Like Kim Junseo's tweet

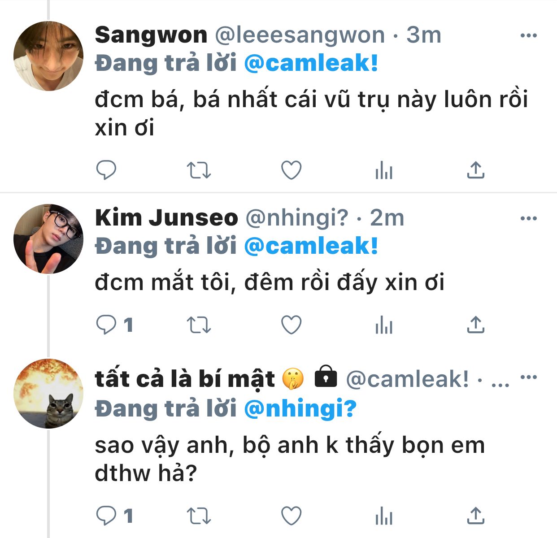[291, 325]
